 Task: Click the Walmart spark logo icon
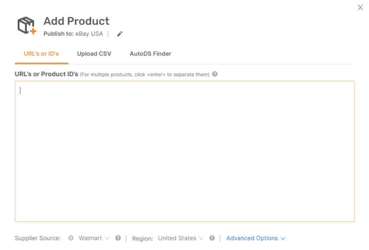71,238
